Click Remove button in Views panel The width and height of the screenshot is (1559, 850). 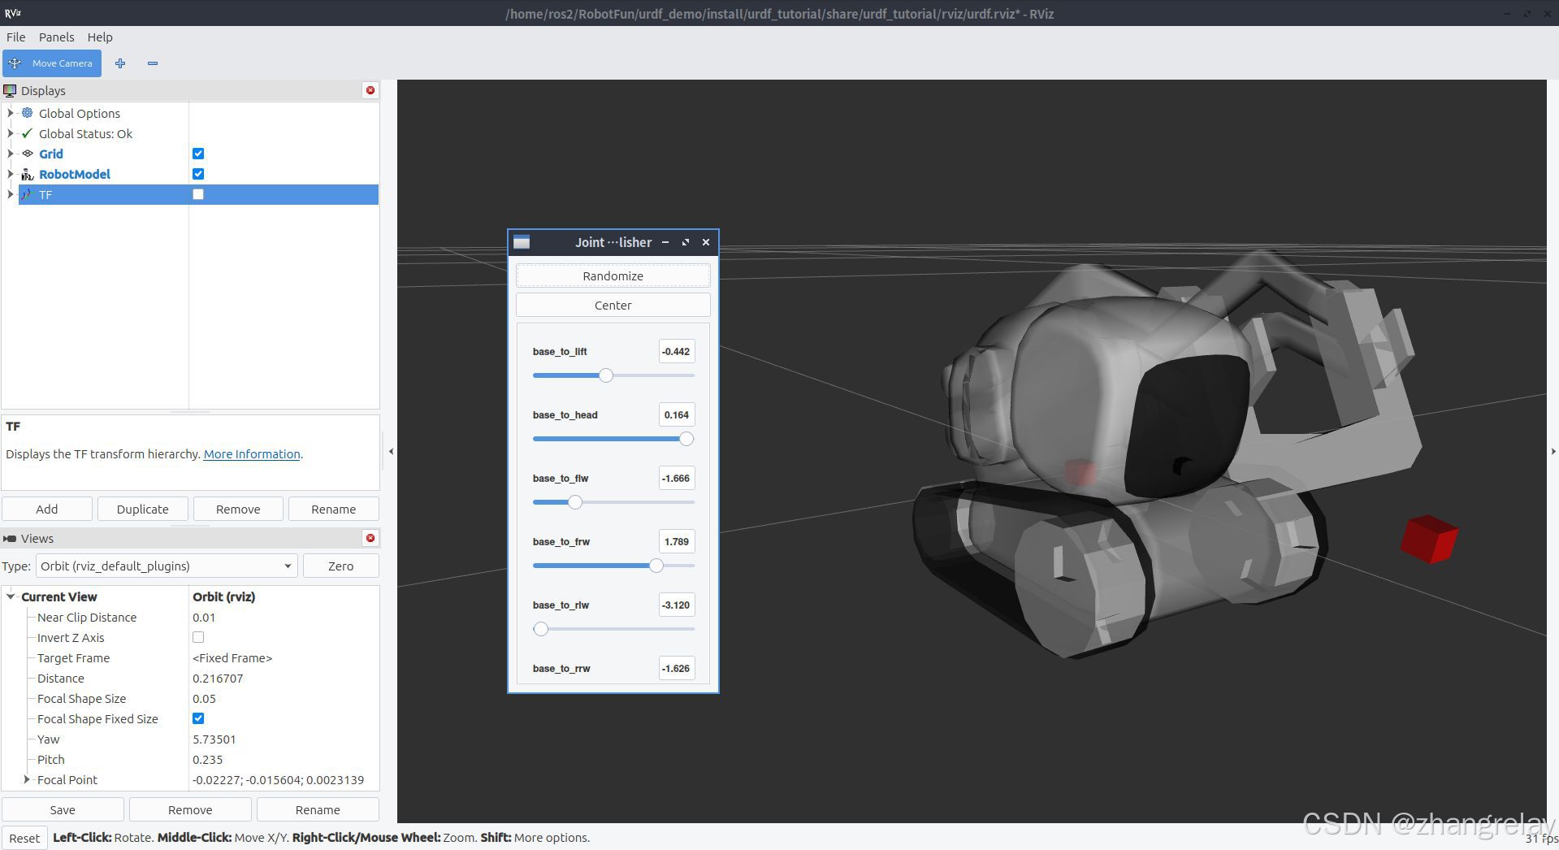click(190, 809)
